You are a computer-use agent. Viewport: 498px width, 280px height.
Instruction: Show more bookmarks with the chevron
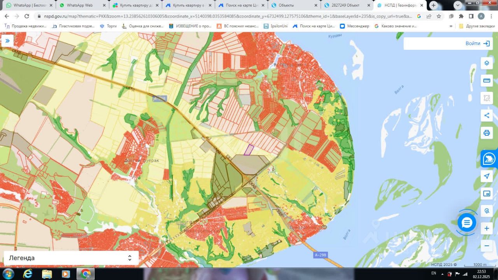tap(451, 26)
